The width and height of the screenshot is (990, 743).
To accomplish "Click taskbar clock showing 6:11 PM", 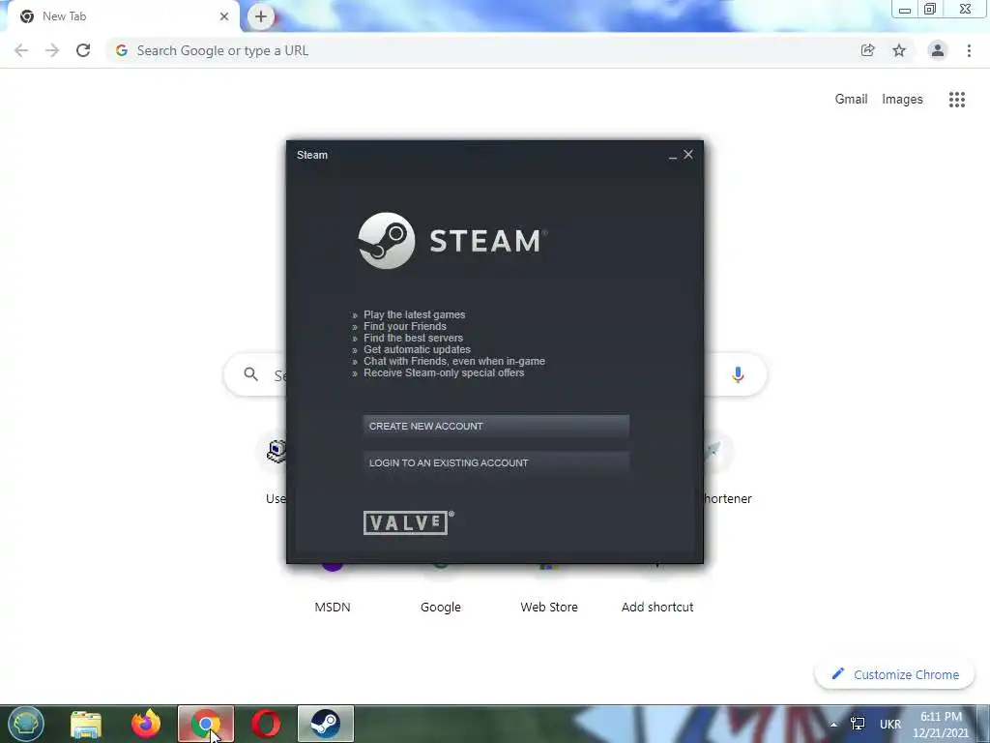I will point(941,725).
